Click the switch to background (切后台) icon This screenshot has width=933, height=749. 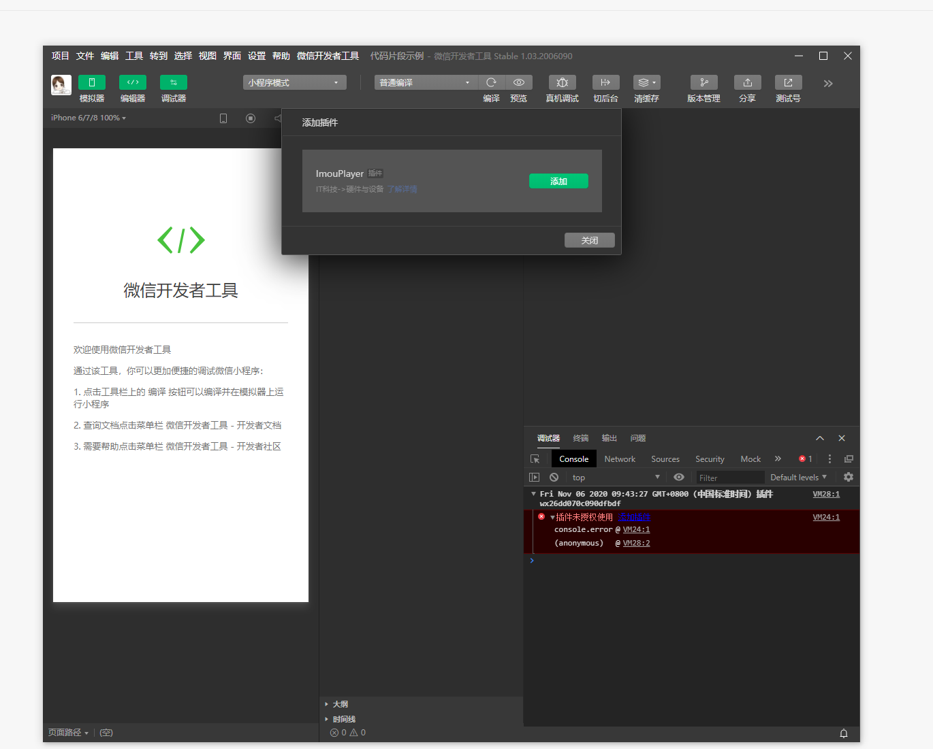605,82
